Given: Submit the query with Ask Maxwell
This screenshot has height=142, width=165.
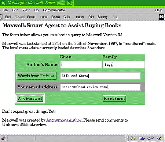Looking at the screenshot, I should (x=30, y=98).
